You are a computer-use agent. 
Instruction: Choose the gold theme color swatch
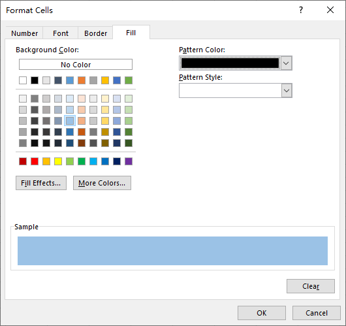tap(105, 80)
